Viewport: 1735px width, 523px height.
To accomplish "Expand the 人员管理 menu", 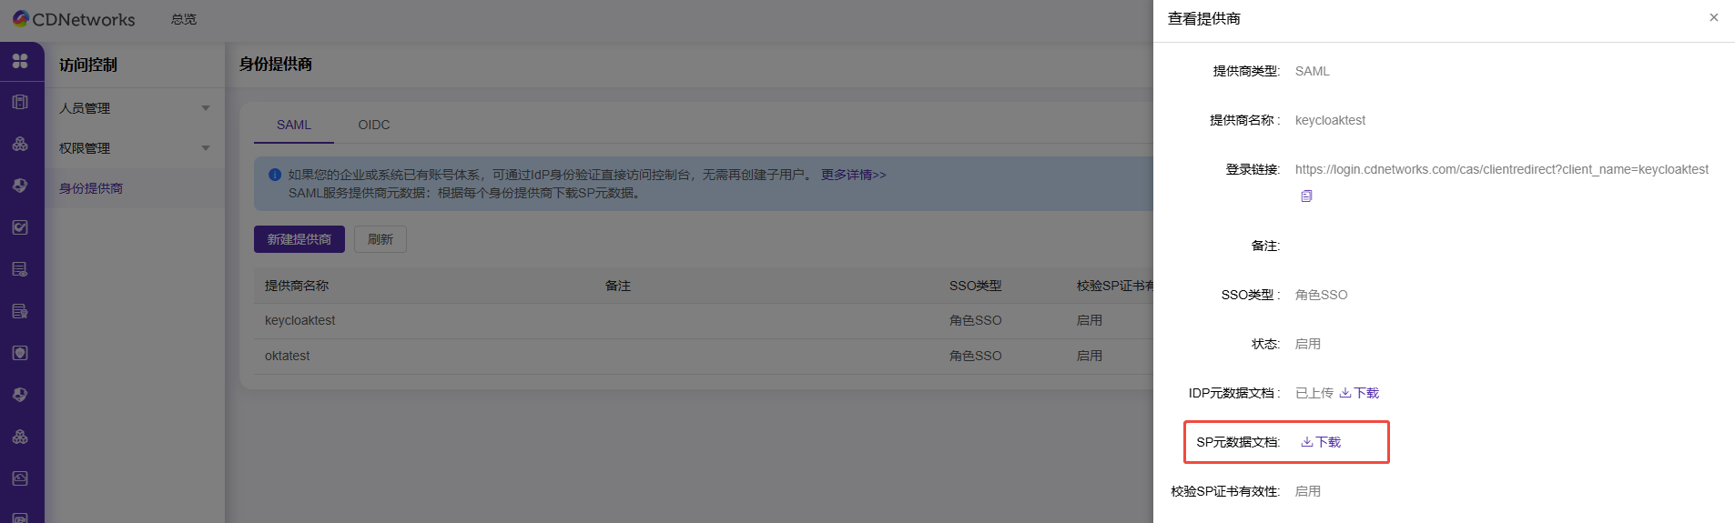I will click(x=135, y=108).
